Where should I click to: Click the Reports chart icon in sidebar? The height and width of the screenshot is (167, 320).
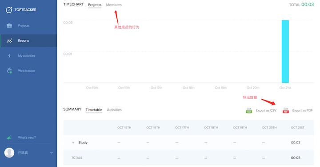[x=9, y=41]
